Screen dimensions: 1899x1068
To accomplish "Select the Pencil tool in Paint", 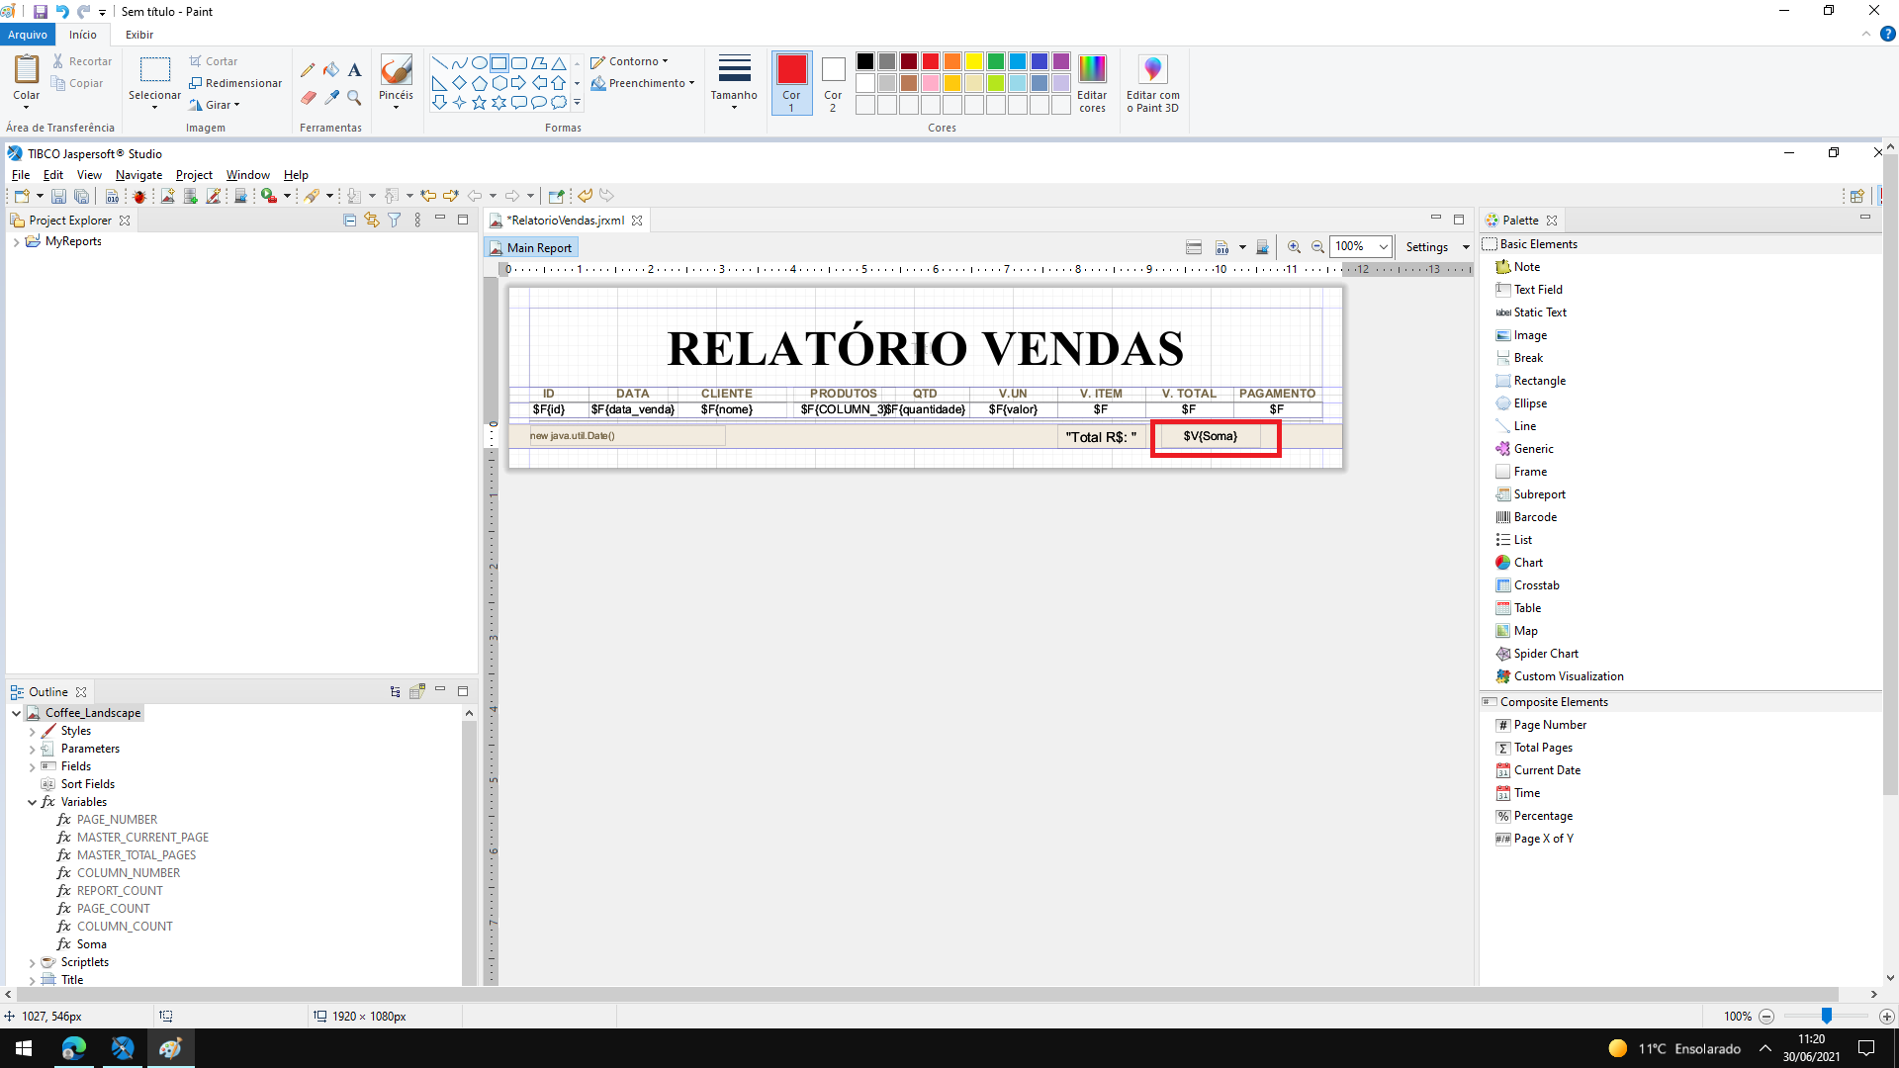I will [308, 70].
